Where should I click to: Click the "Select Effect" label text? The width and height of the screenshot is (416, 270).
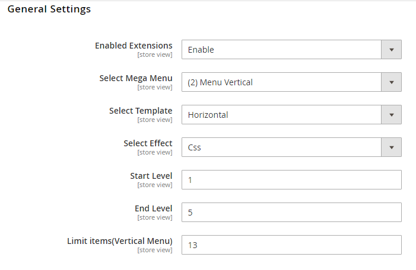pos(148,143)
